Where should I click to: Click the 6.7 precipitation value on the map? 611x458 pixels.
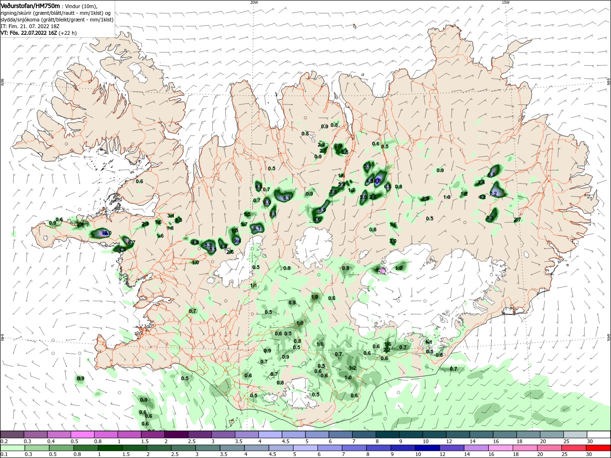[x=132, y=243]
